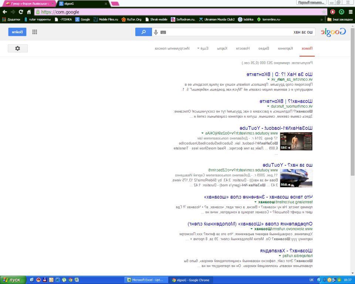
Task: Click the blue search magnifier button
Action: pos(143,32)
